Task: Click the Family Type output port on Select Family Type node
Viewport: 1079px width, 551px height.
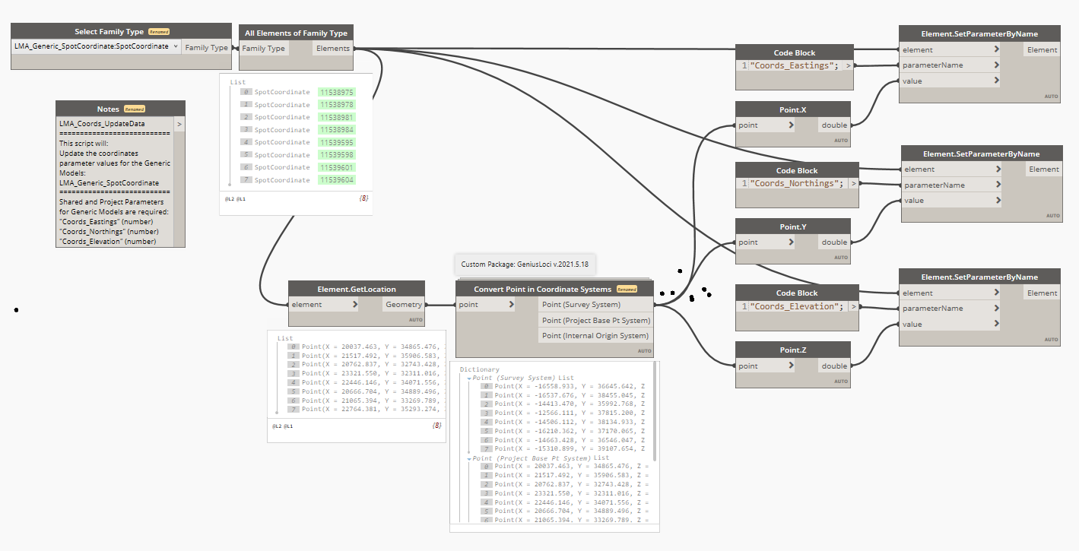Action: coord(206,47)
